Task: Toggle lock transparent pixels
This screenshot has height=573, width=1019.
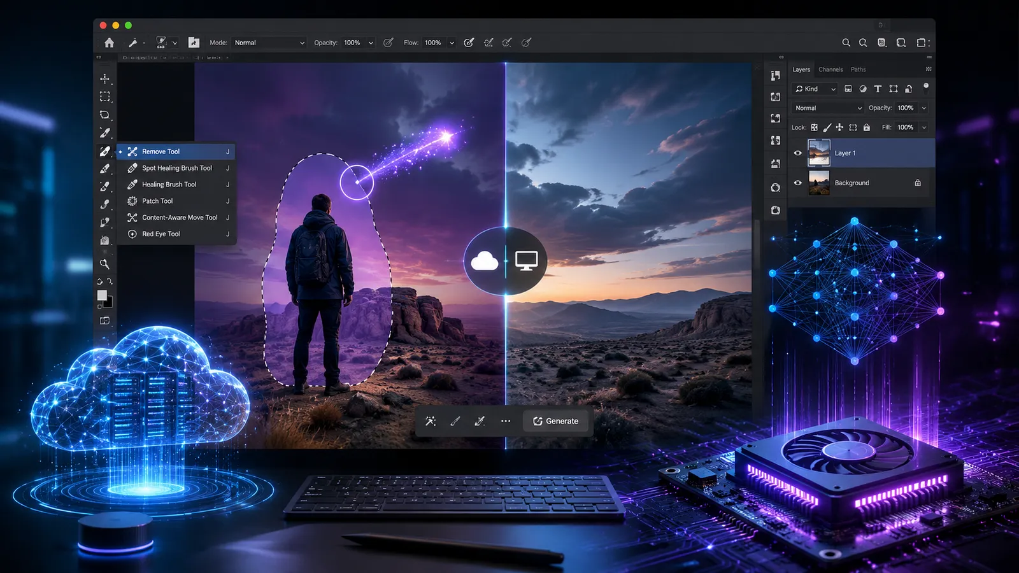Action: click(x=814, y=127)
